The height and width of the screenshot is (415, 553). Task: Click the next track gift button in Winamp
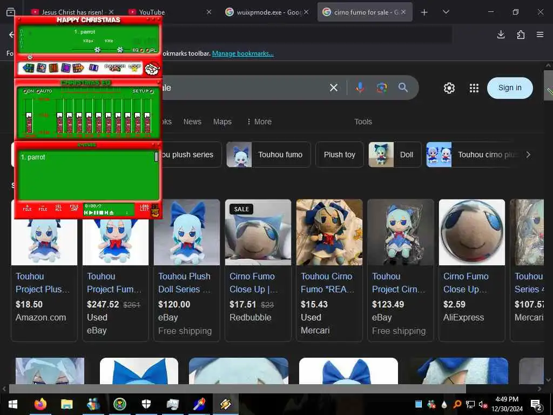[78, 68]
